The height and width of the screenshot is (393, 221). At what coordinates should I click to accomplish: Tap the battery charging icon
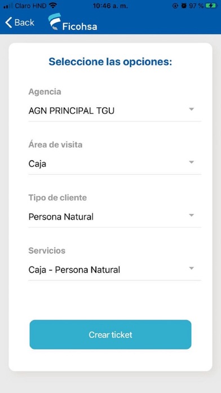211,6
